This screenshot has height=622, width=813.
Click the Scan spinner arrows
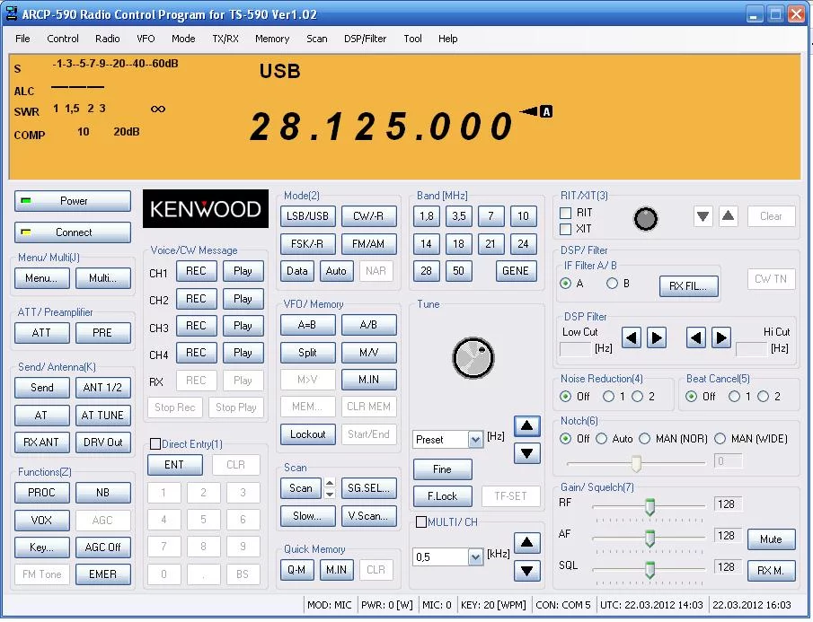tap(329, 488)
